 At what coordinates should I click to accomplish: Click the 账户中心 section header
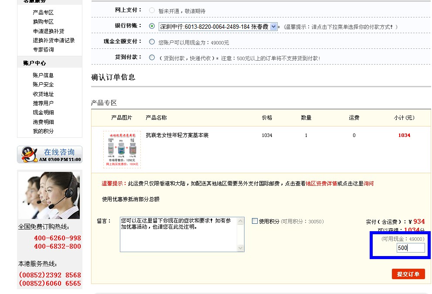coord(34,63)
